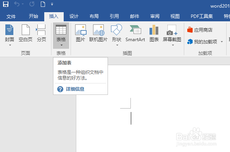230x152 pixels.
Task: Expand the 屏幕截图 dropdown arrow
Action: click(173, 45)
